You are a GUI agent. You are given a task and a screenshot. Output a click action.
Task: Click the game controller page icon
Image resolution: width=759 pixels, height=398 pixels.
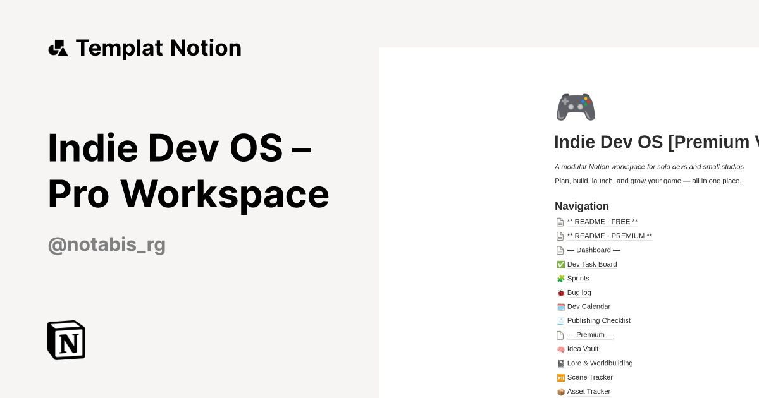click(576, 106)
